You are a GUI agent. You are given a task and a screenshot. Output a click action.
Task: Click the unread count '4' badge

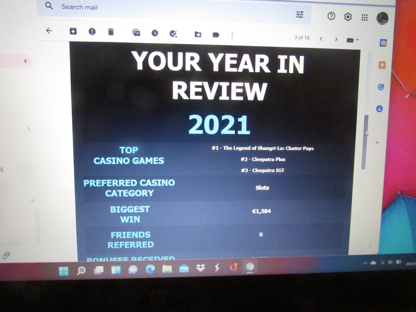25,61
